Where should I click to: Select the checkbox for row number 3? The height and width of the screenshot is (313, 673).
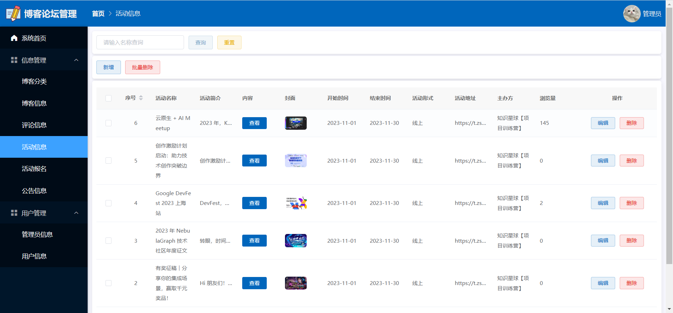109,241
